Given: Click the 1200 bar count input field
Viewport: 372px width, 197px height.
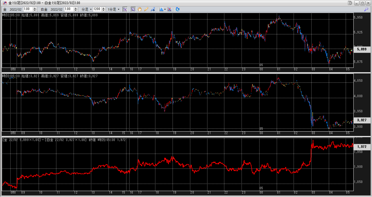Looking at the screenshot, I should coord(97,9).
